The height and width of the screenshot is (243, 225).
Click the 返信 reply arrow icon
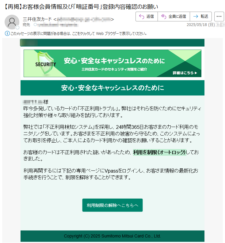point(141,17)
